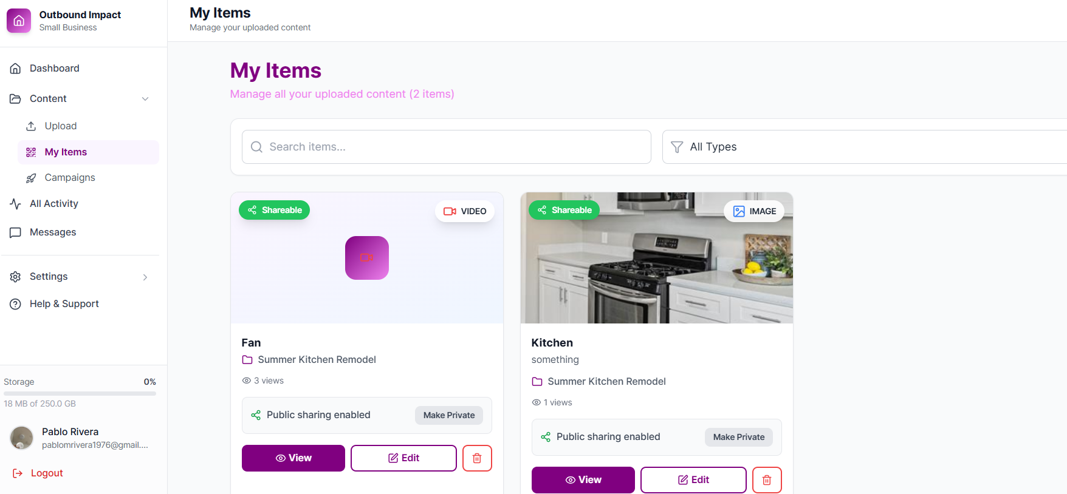Click the Shareable badge on Fan card
Image resolution: width=1067 pixels, height=494 pixels.
point(275,210)
